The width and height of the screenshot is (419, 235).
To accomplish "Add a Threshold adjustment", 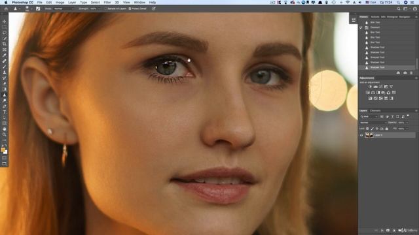I will pyautogui.click(x=381, y=99).
